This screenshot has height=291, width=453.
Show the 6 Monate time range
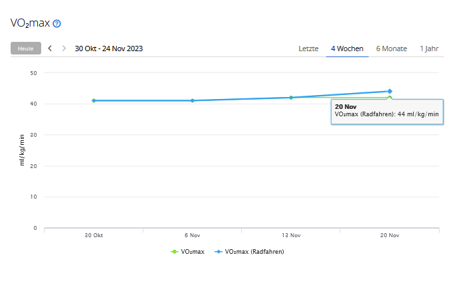tap(391, 48)
